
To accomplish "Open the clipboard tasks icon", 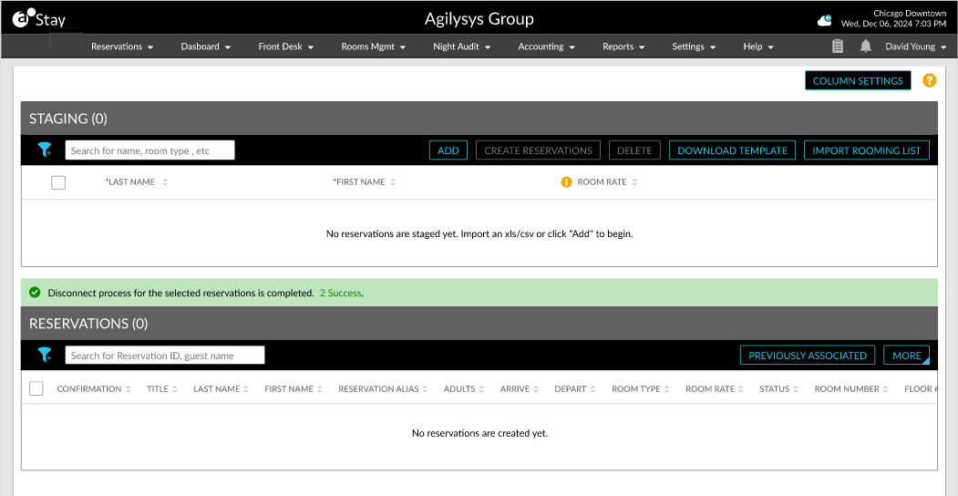I will (x=838, y=46).
